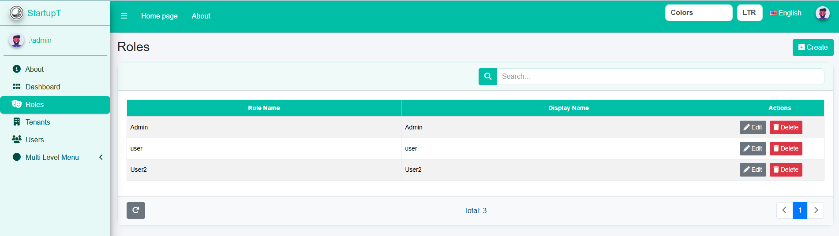
Task: Open the English language selector
Action: coord(786,13)
